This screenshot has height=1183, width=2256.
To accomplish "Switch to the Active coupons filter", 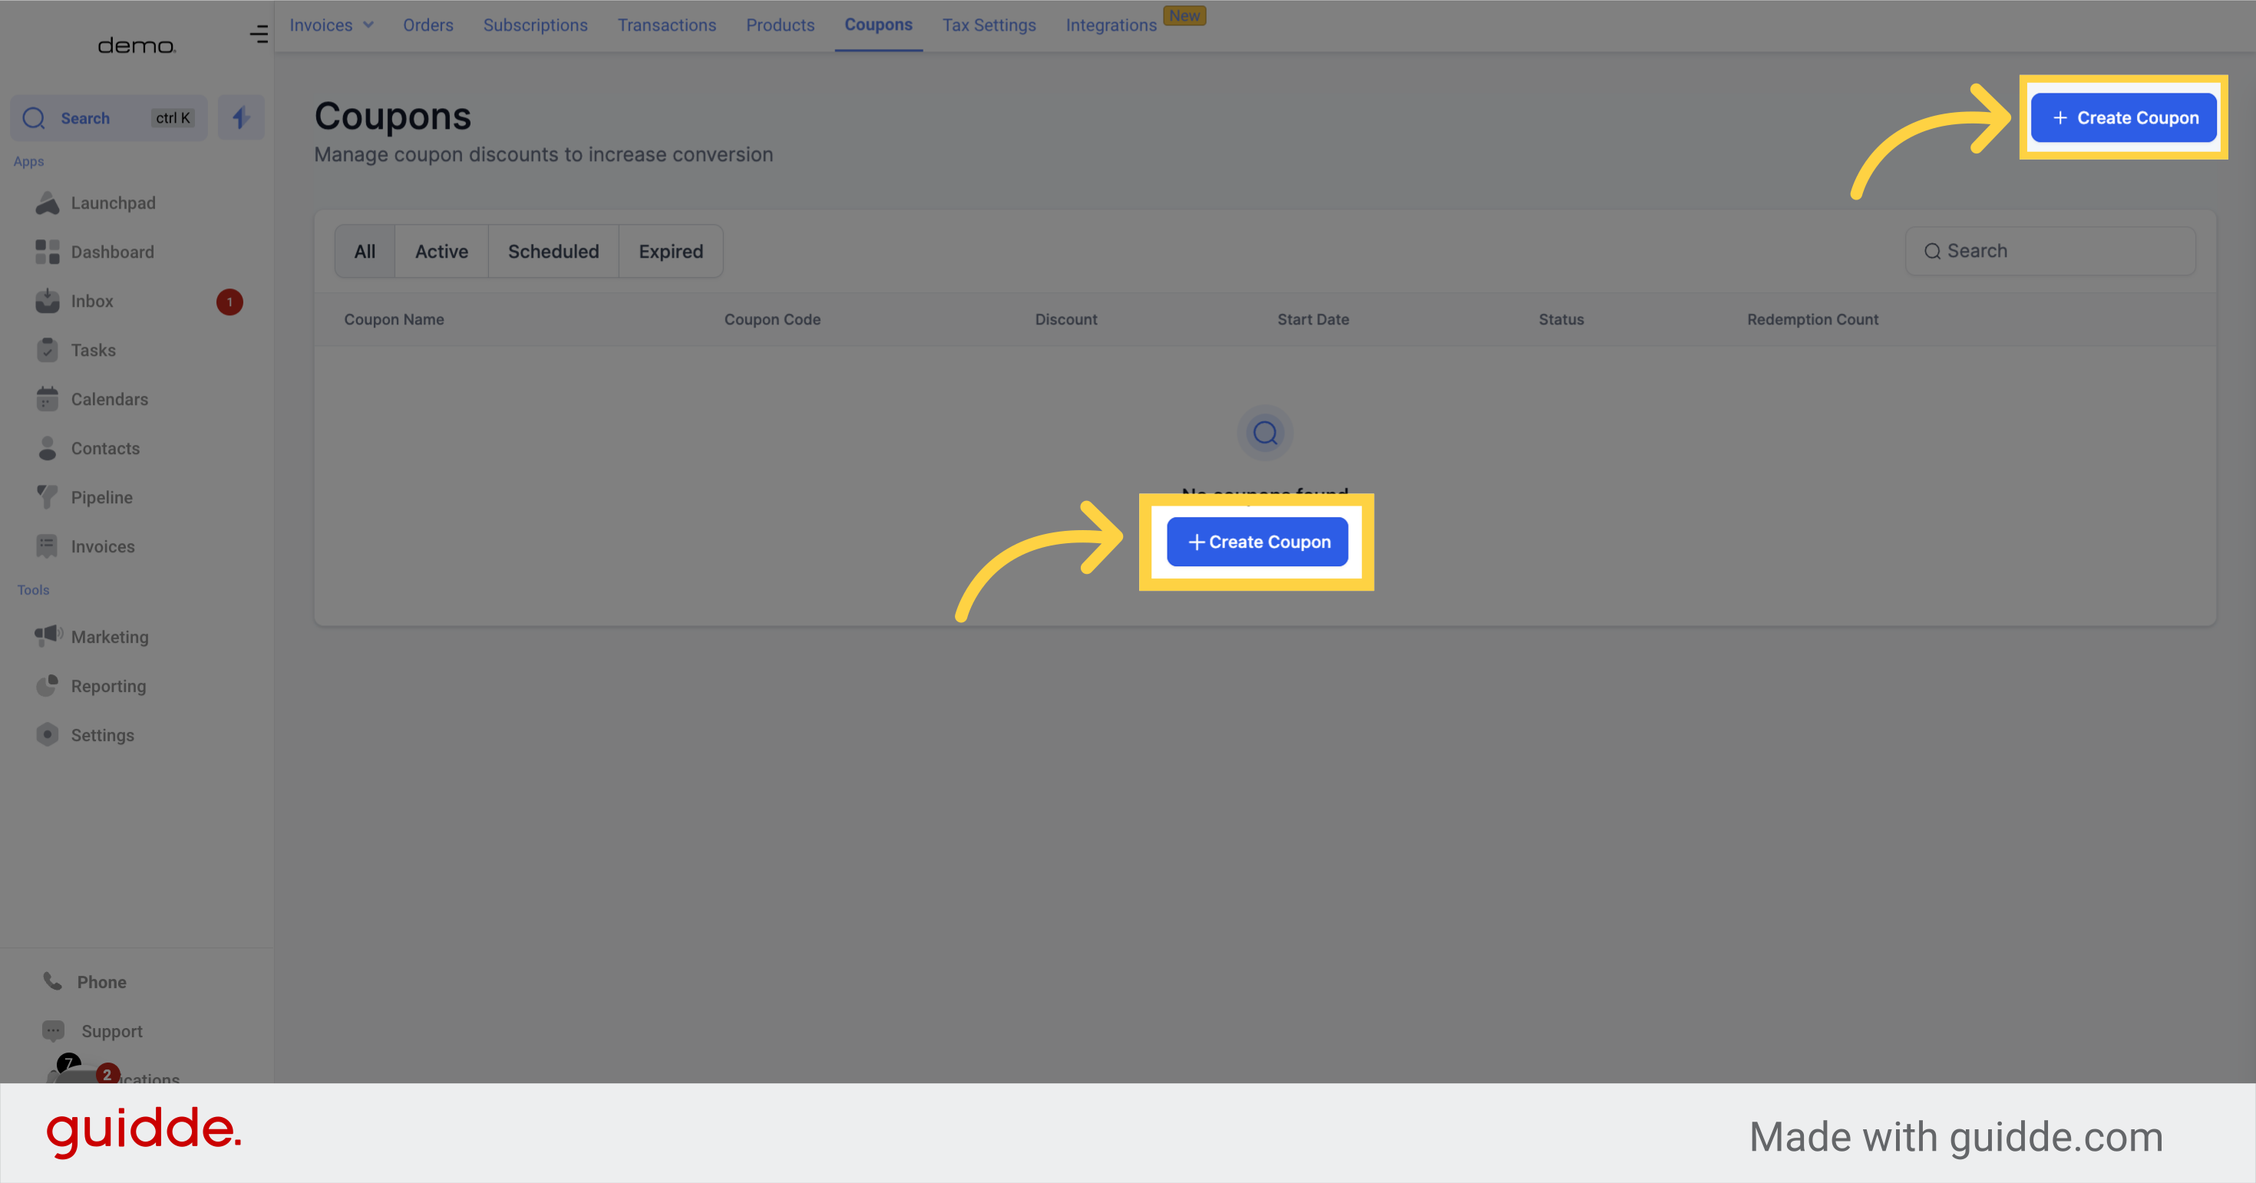I will [x=441, y=251].
